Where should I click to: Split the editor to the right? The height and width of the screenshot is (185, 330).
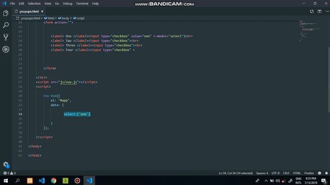(x=320, y=11)
